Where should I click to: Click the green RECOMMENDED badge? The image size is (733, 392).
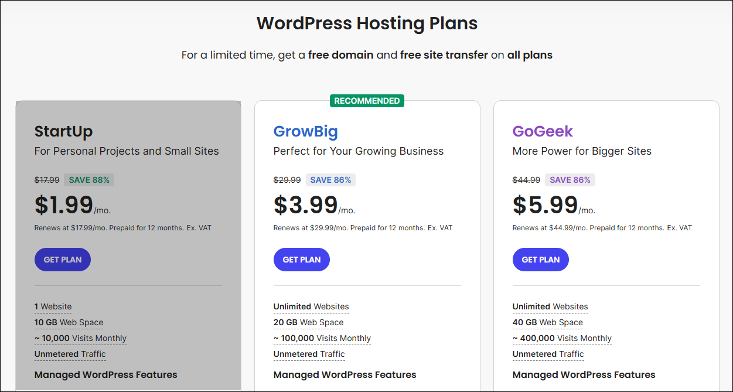pos(367,101)
